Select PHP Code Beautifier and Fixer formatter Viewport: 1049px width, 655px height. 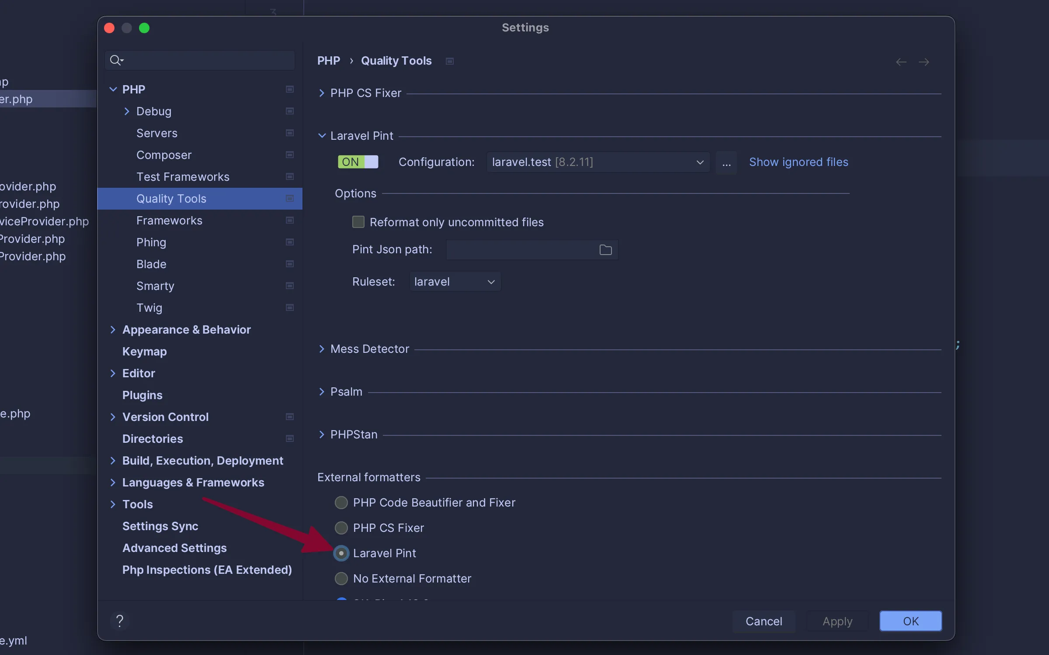pyautogui.click(x=341, y=503)
